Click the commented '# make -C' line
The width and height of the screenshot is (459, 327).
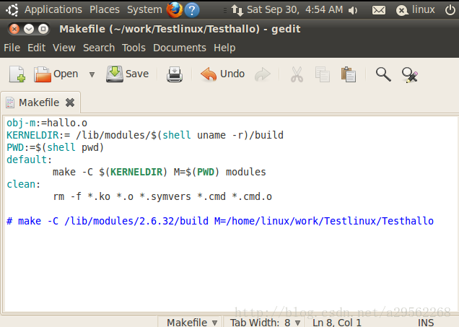(x=220, y=221)
